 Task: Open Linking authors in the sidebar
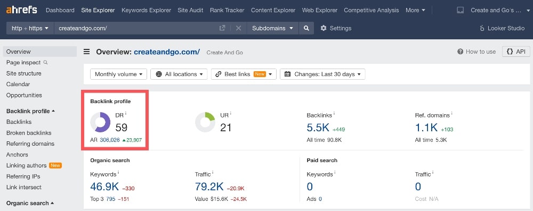[26, 165]
